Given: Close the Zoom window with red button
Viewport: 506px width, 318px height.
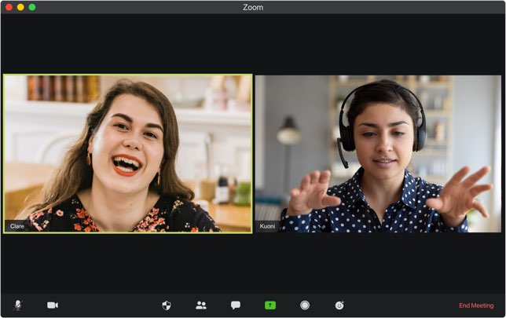Looking at the screenshot, I should [x=9, y=7].
